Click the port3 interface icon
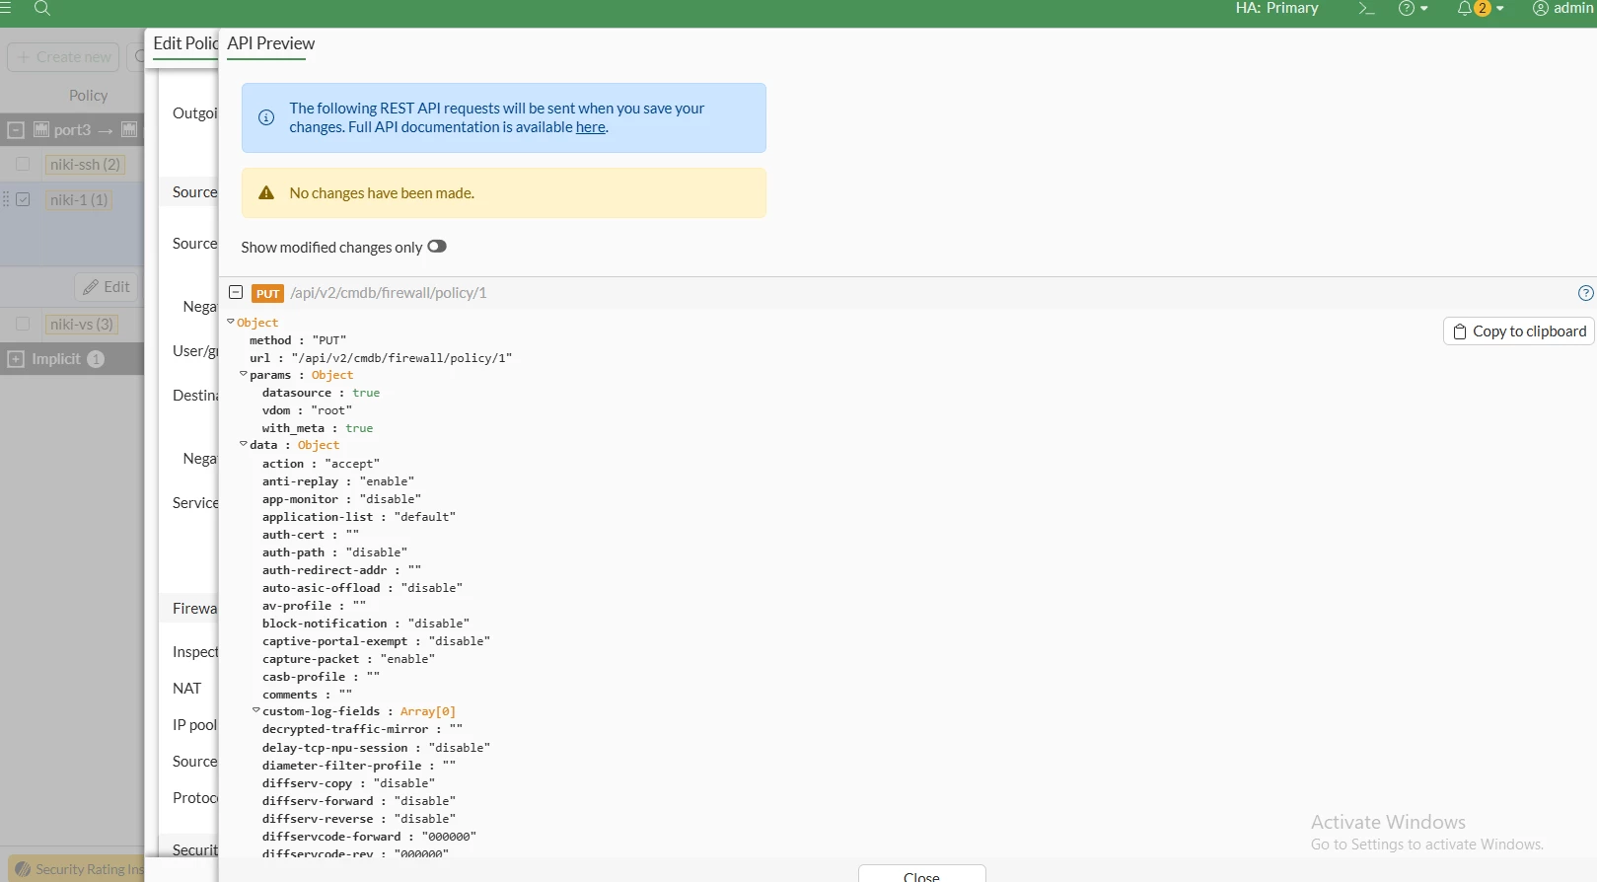Screen dimensions: 1597x882 [41, 129]
